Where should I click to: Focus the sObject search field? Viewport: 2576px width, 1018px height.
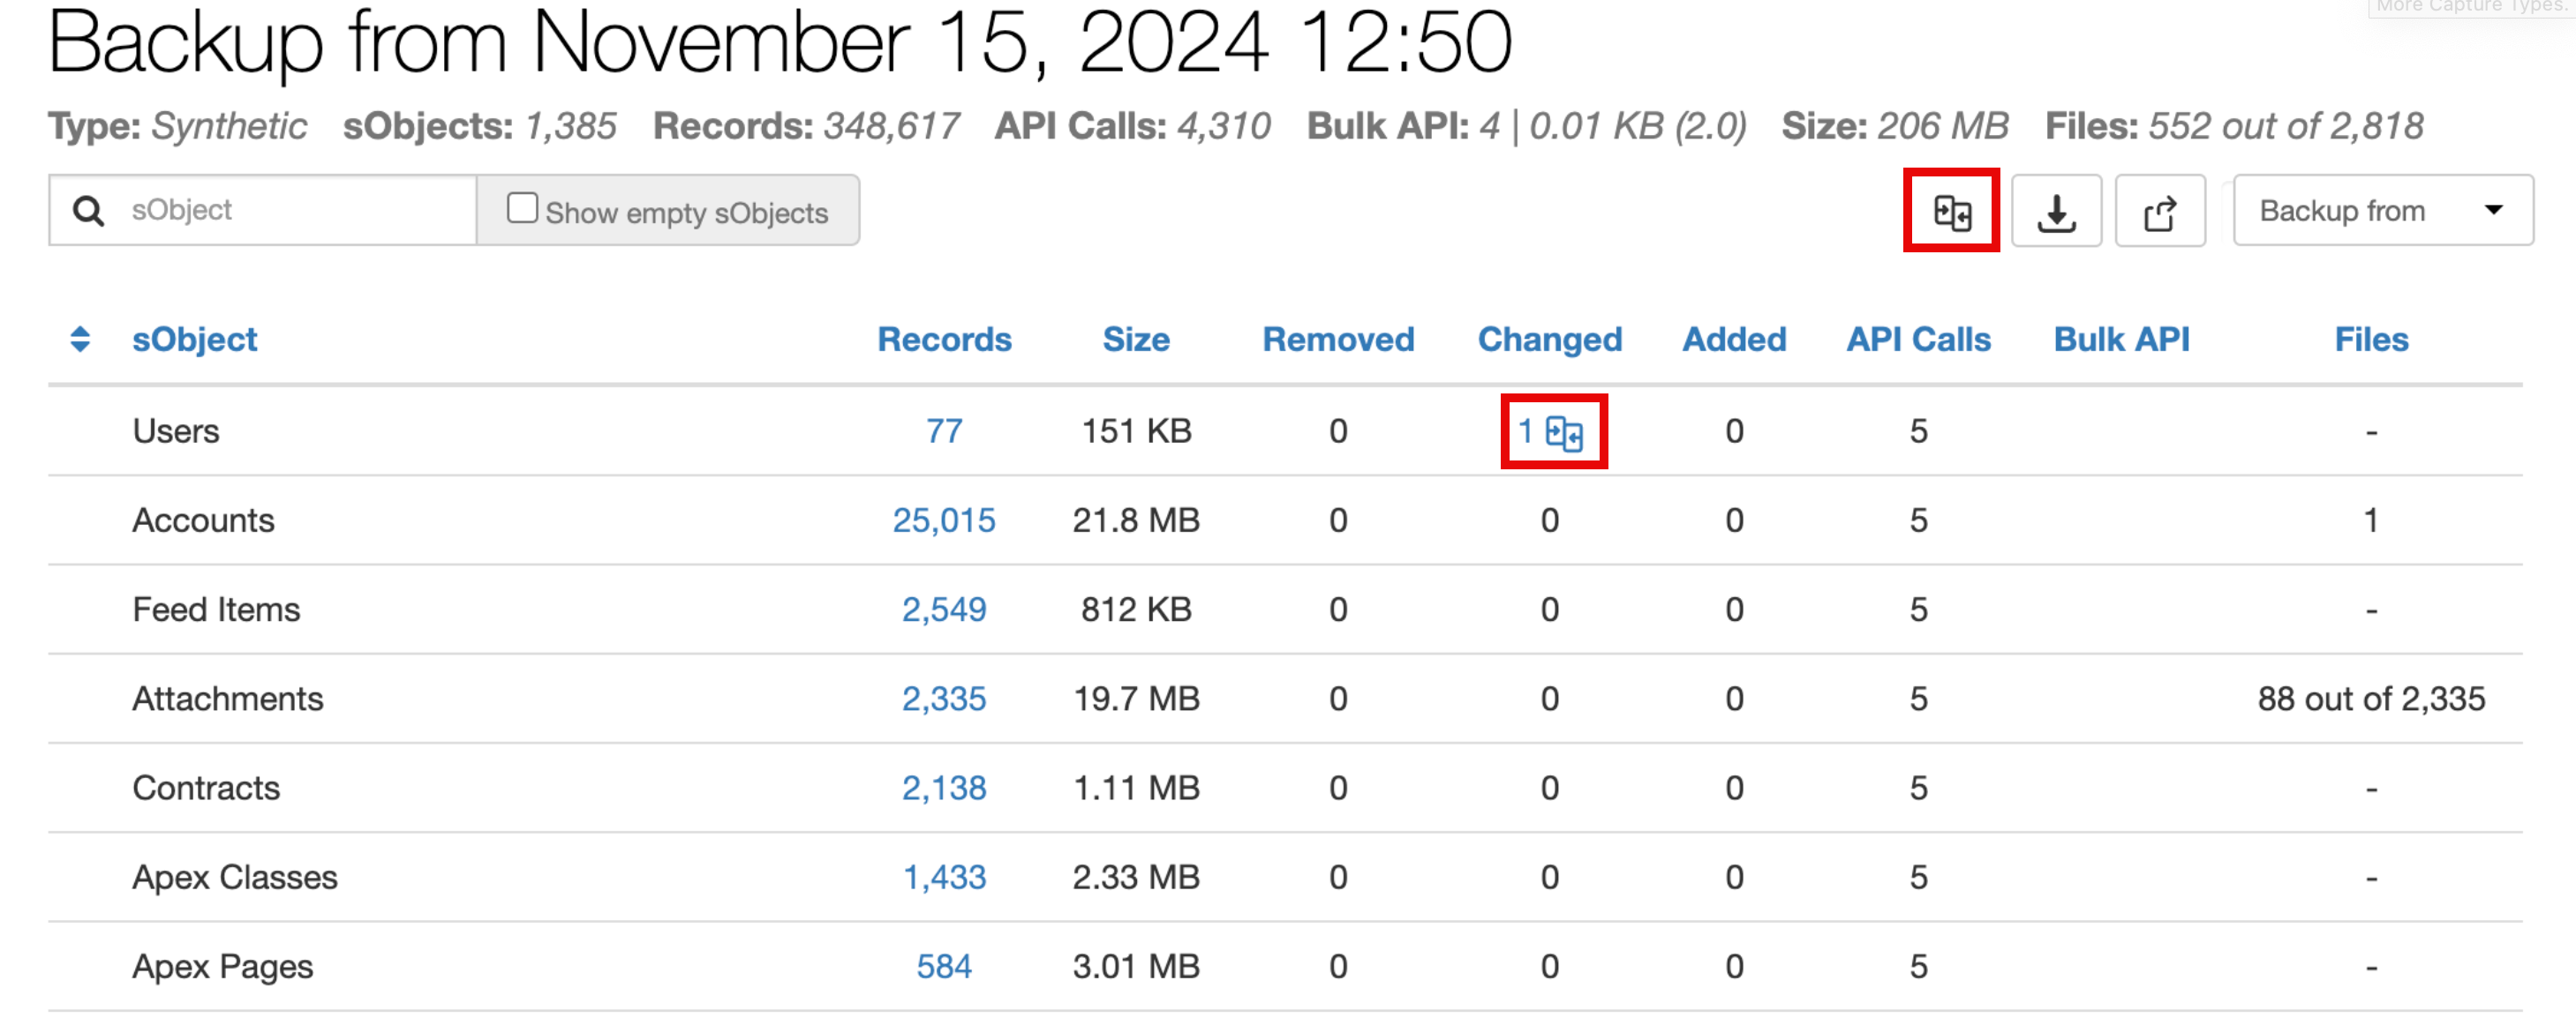[264, 210]
